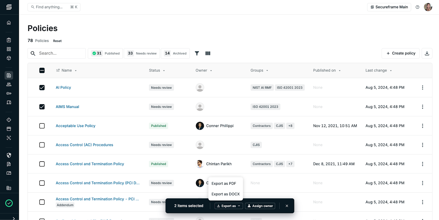
Task: Uncheck the AI Policy checkbox
Action: pyautogui.click(x=42, y=88)
